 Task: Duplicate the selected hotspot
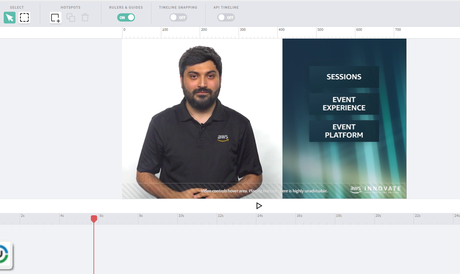point(71,17)
